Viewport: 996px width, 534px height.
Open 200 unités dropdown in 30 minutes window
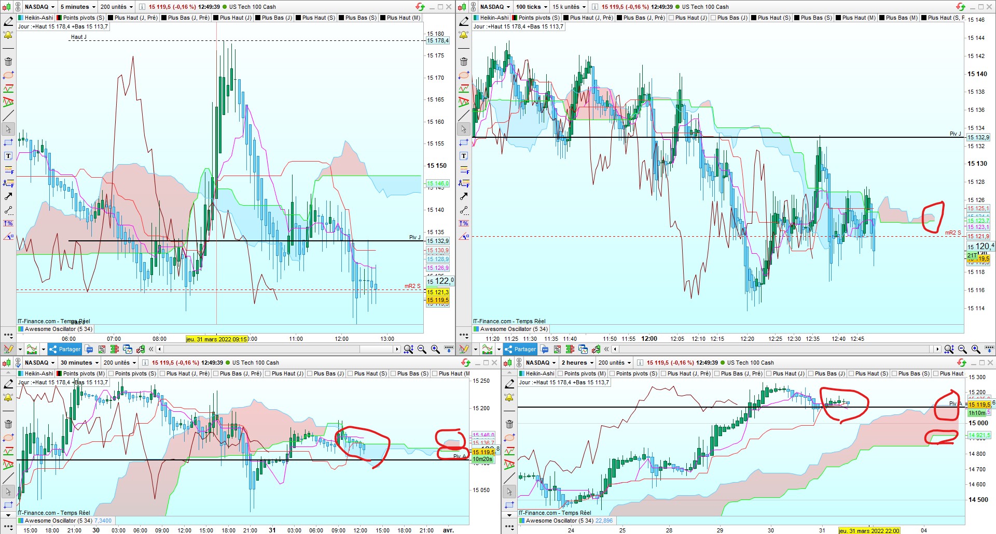119,363
